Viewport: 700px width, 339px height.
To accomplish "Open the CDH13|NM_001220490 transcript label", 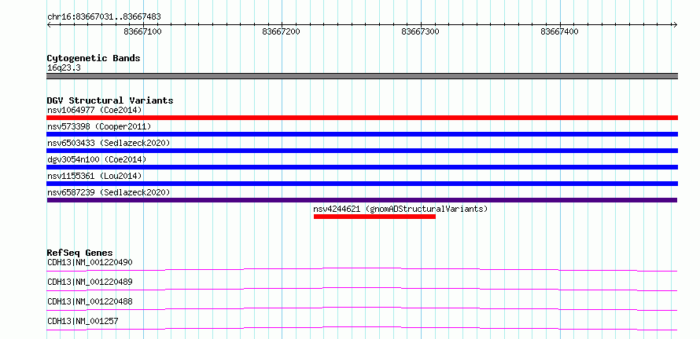I will [90, 262].
